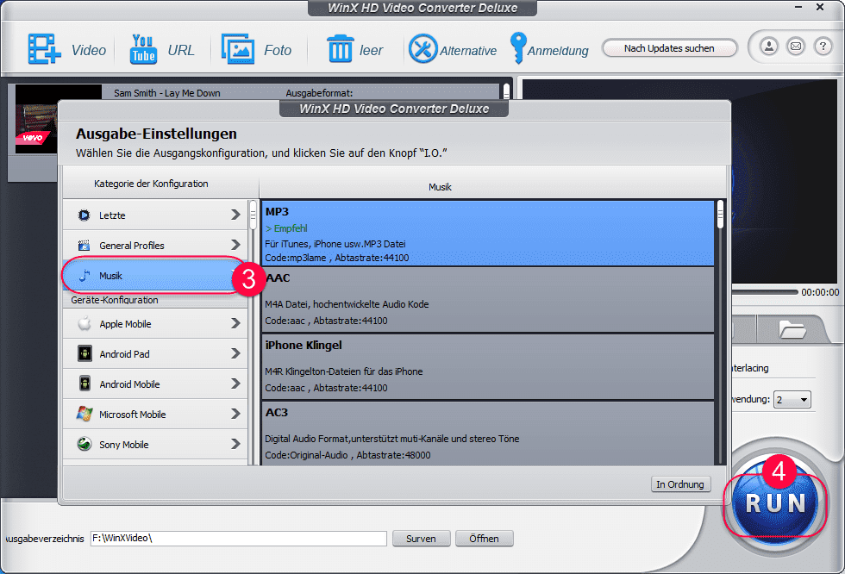Click the In Ordnung button
The width and height of the screenshot is (845, 574).
point(680,484)
